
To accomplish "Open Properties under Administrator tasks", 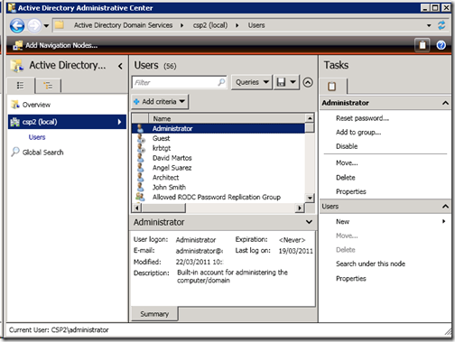I will point(351,191).
